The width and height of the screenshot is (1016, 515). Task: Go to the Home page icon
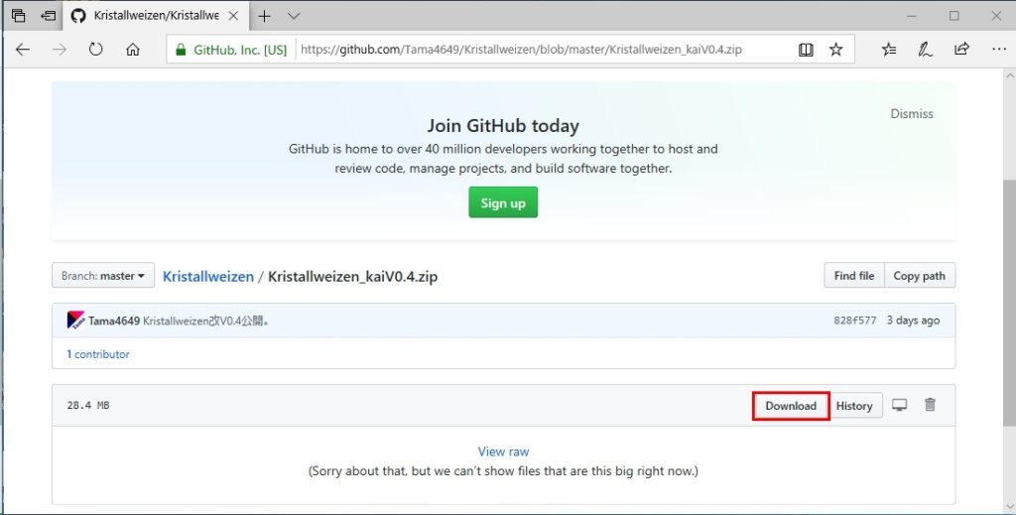tap(133, 50)
